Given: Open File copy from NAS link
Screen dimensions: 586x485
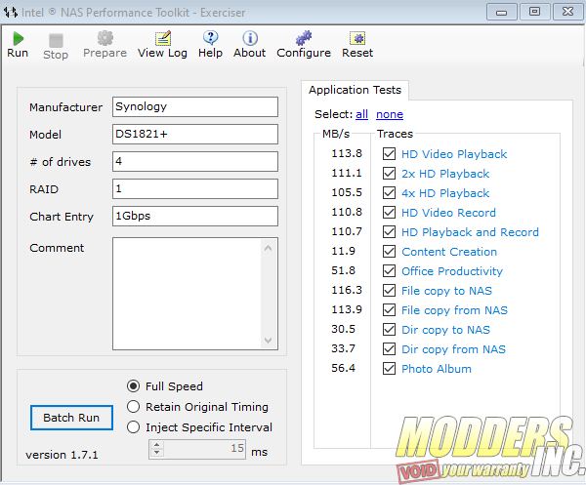Looking at the screenshot, I should tap(454, 310).
